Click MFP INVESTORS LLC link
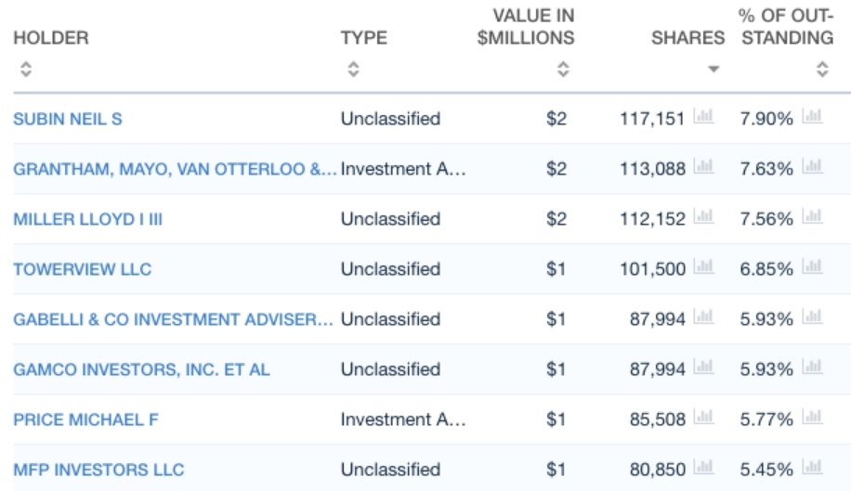851x491 pixels. [x=98, y=470]
